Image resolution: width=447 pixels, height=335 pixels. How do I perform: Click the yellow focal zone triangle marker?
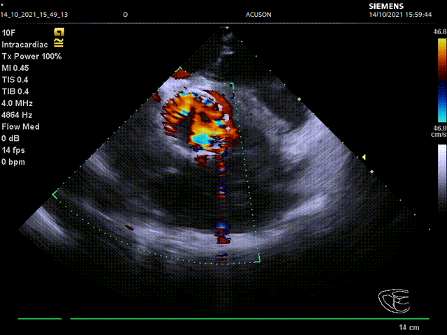tap(363, 157)
